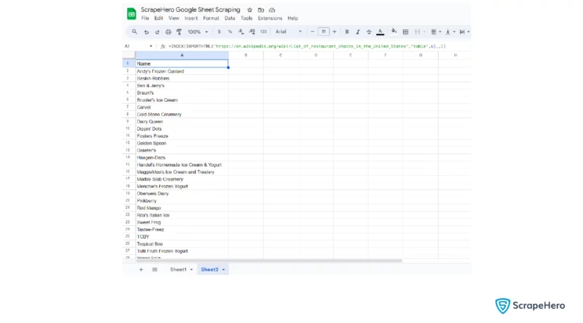Open the Insert menu
The height and width of the screenshot is (323, 583).
coord(191,18)
